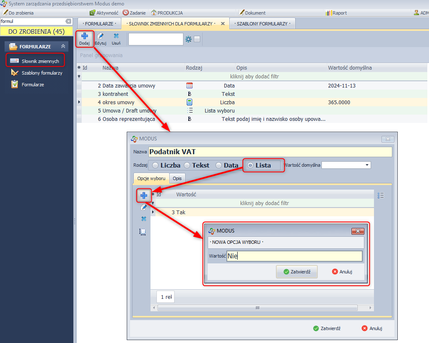429x343 pixels.
Task: Open settings gear next to the search box
Action: [x=188, y=39]
